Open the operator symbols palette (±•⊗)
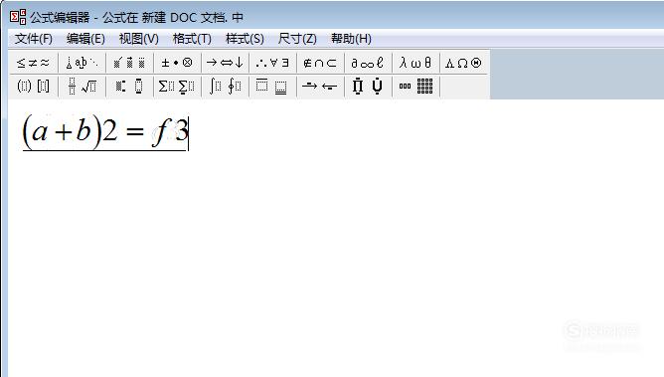Screen dimensions: 664x377 tap(177, 63)
